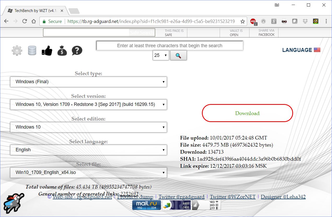The height and width of the screenshot is (217, 332).
Task: Click THIS PAGE IS SAFE status
Action: pos(174,33)
